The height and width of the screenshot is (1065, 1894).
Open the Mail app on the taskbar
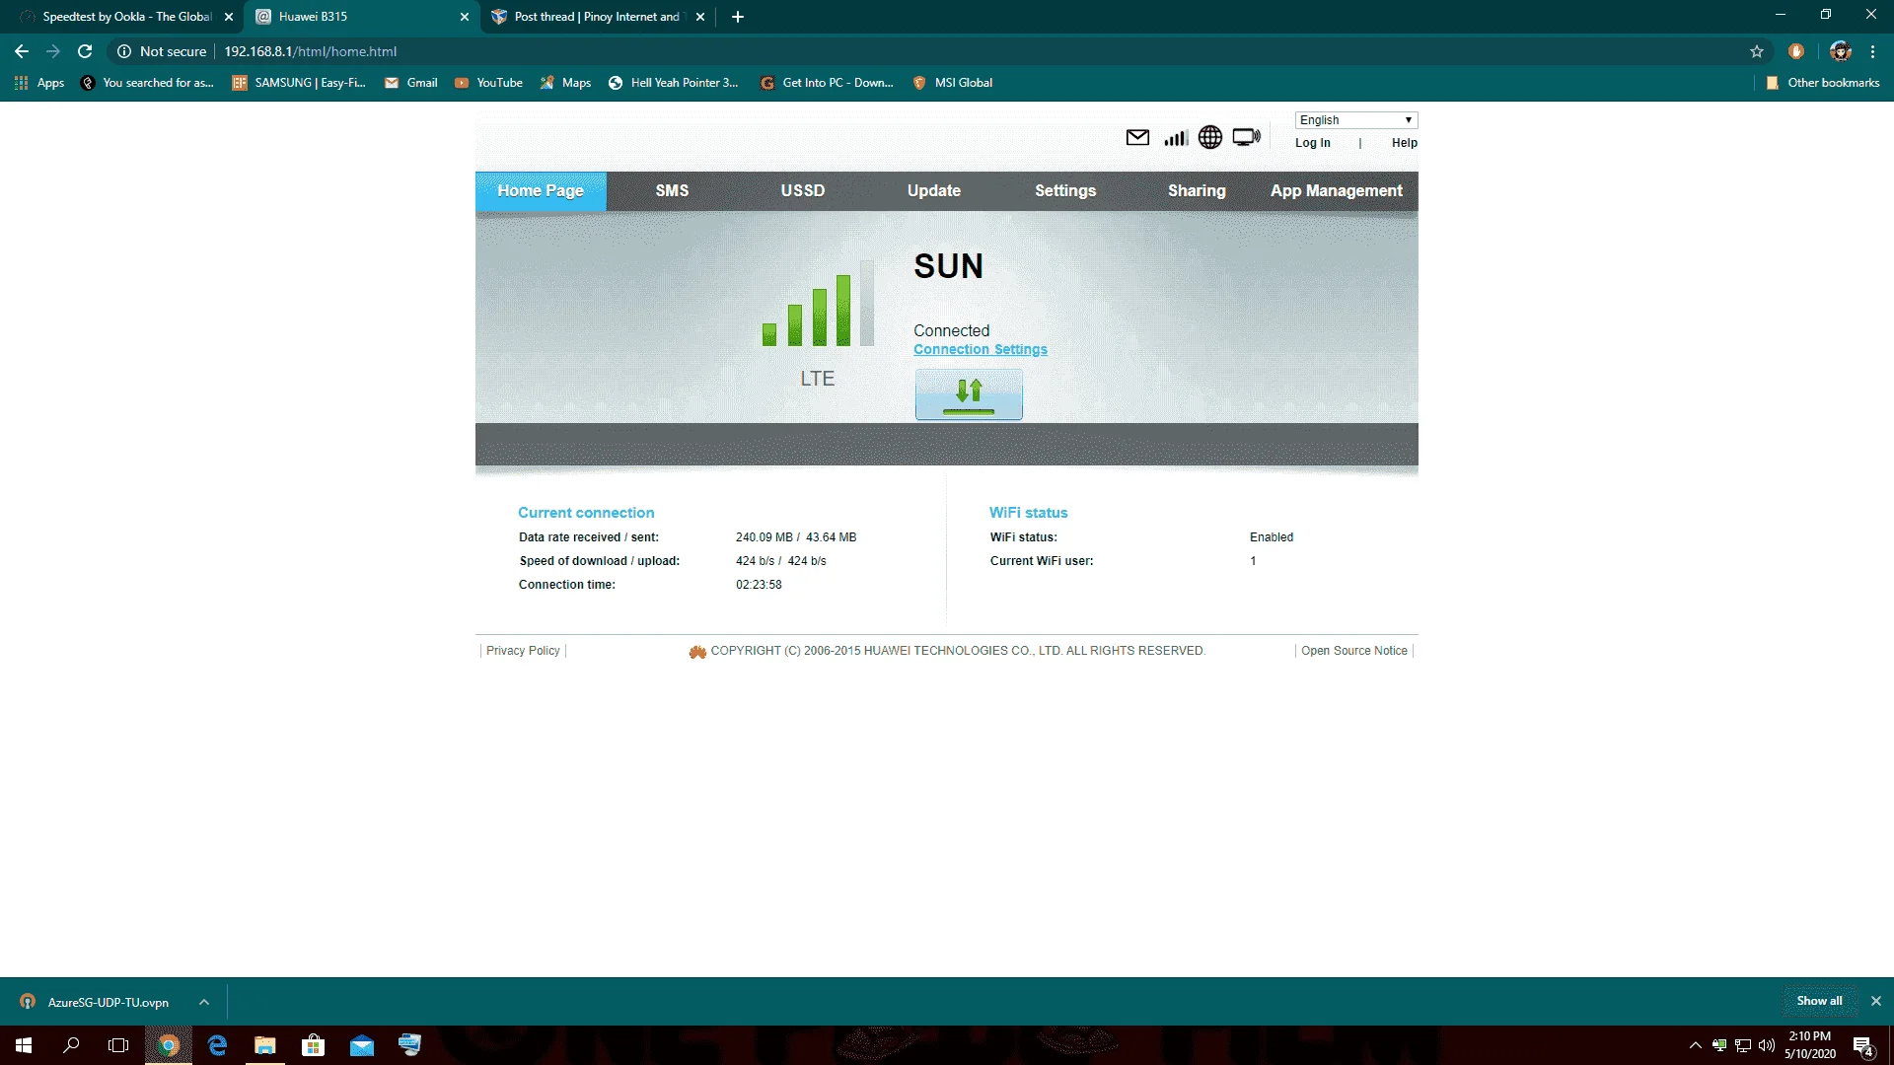pyautogui.click(x=362, y=1045)
